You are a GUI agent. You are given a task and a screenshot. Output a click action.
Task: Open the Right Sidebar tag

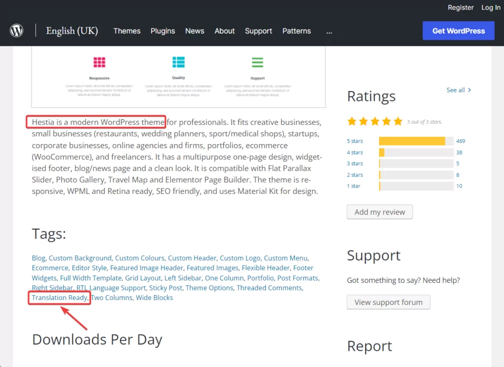52,288
